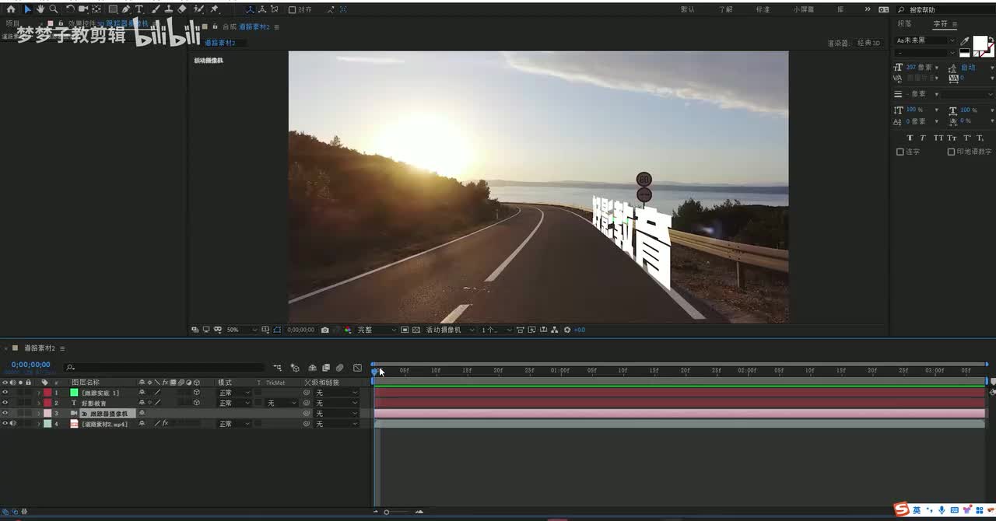Select the Hand tool
This screenshot has height=521, width=996.
click(x=40, y=9)
